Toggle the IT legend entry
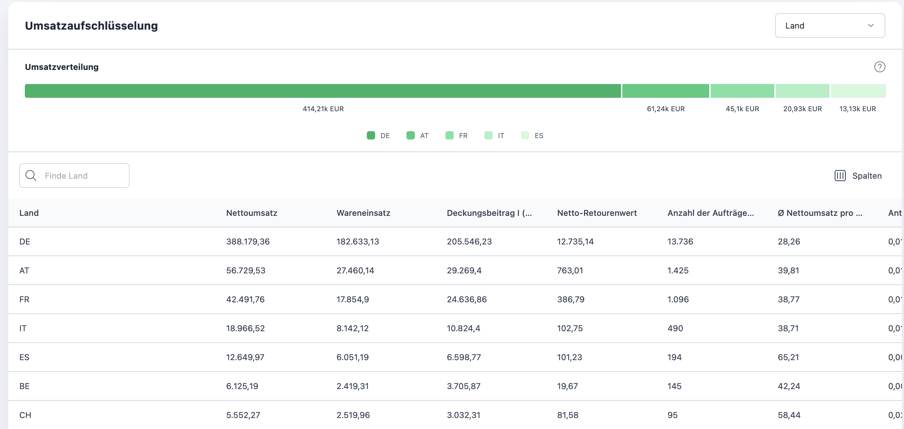The image size is (904, 429). 500,136
